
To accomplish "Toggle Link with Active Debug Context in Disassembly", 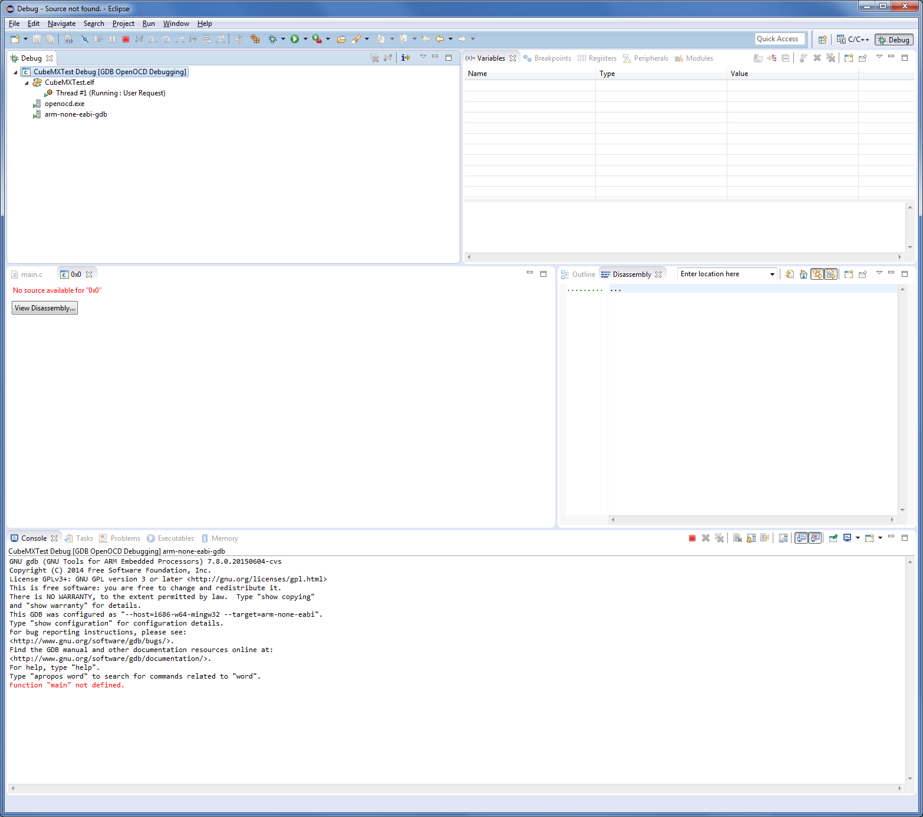I will click(817, 274).
